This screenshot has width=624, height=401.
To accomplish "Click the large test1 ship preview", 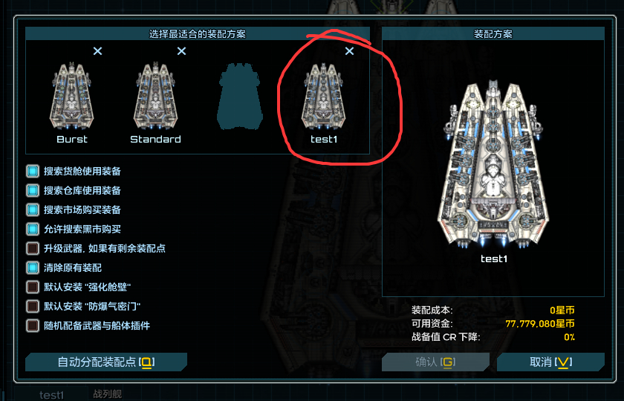I will (x=493, y=165).
